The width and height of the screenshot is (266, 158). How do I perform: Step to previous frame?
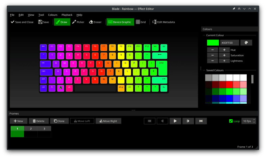pos(162,121)
